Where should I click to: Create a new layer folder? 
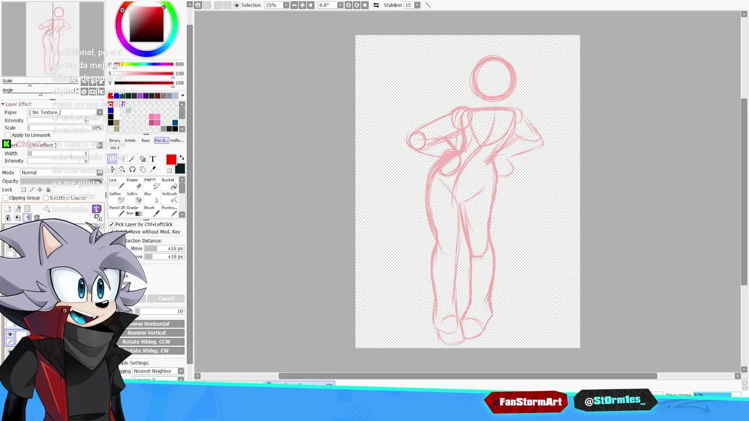[x=27, y=209]
